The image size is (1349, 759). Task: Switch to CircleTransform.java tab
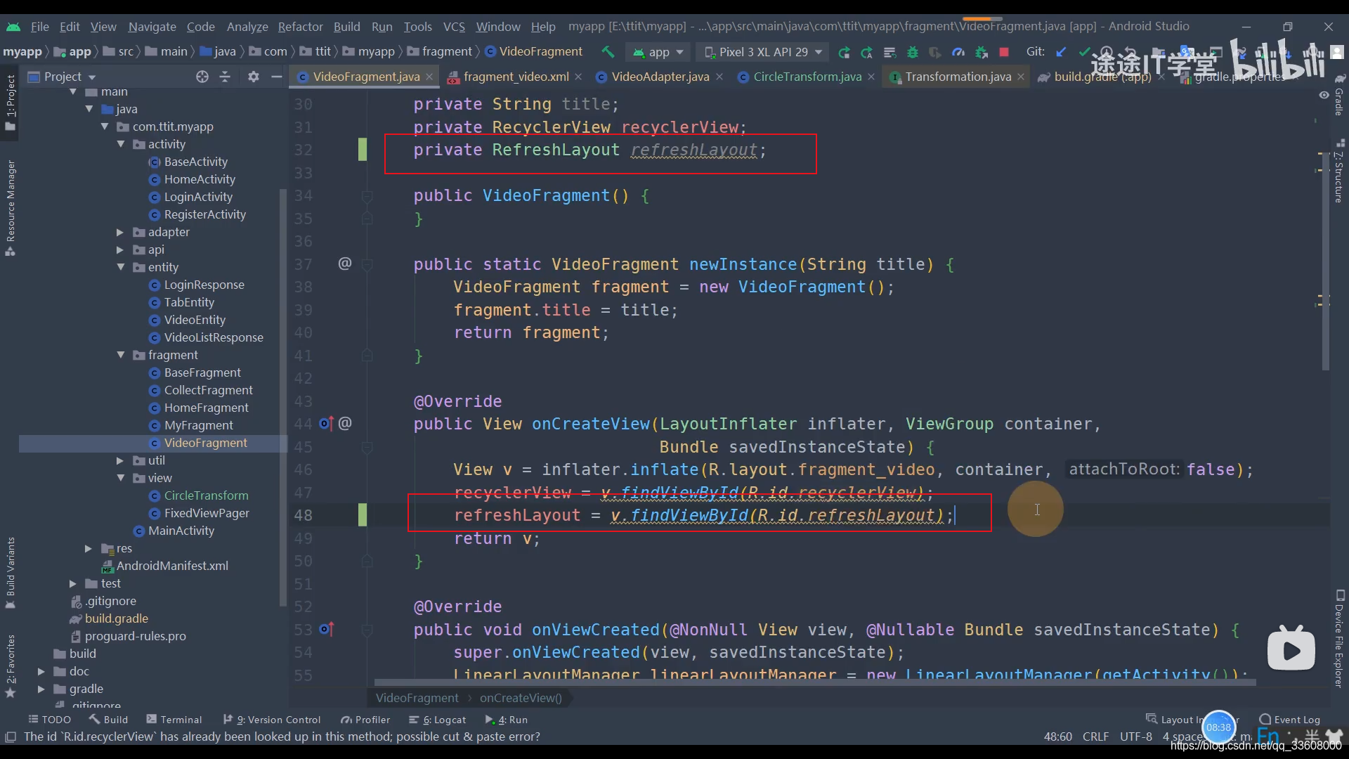(807, 77)
